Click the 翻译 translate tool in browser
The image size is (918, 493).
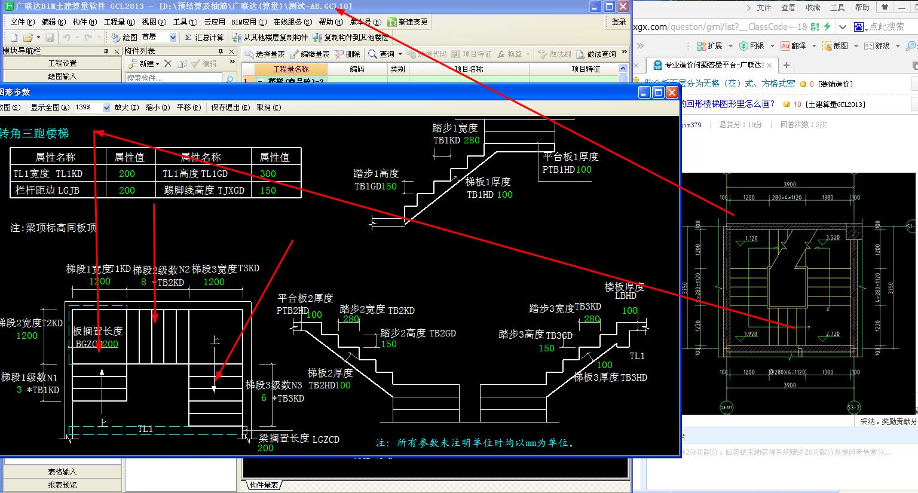point(793,45)
